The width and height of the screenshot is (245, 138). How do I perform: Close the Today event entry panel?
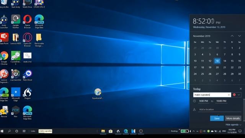pos(241,89)
